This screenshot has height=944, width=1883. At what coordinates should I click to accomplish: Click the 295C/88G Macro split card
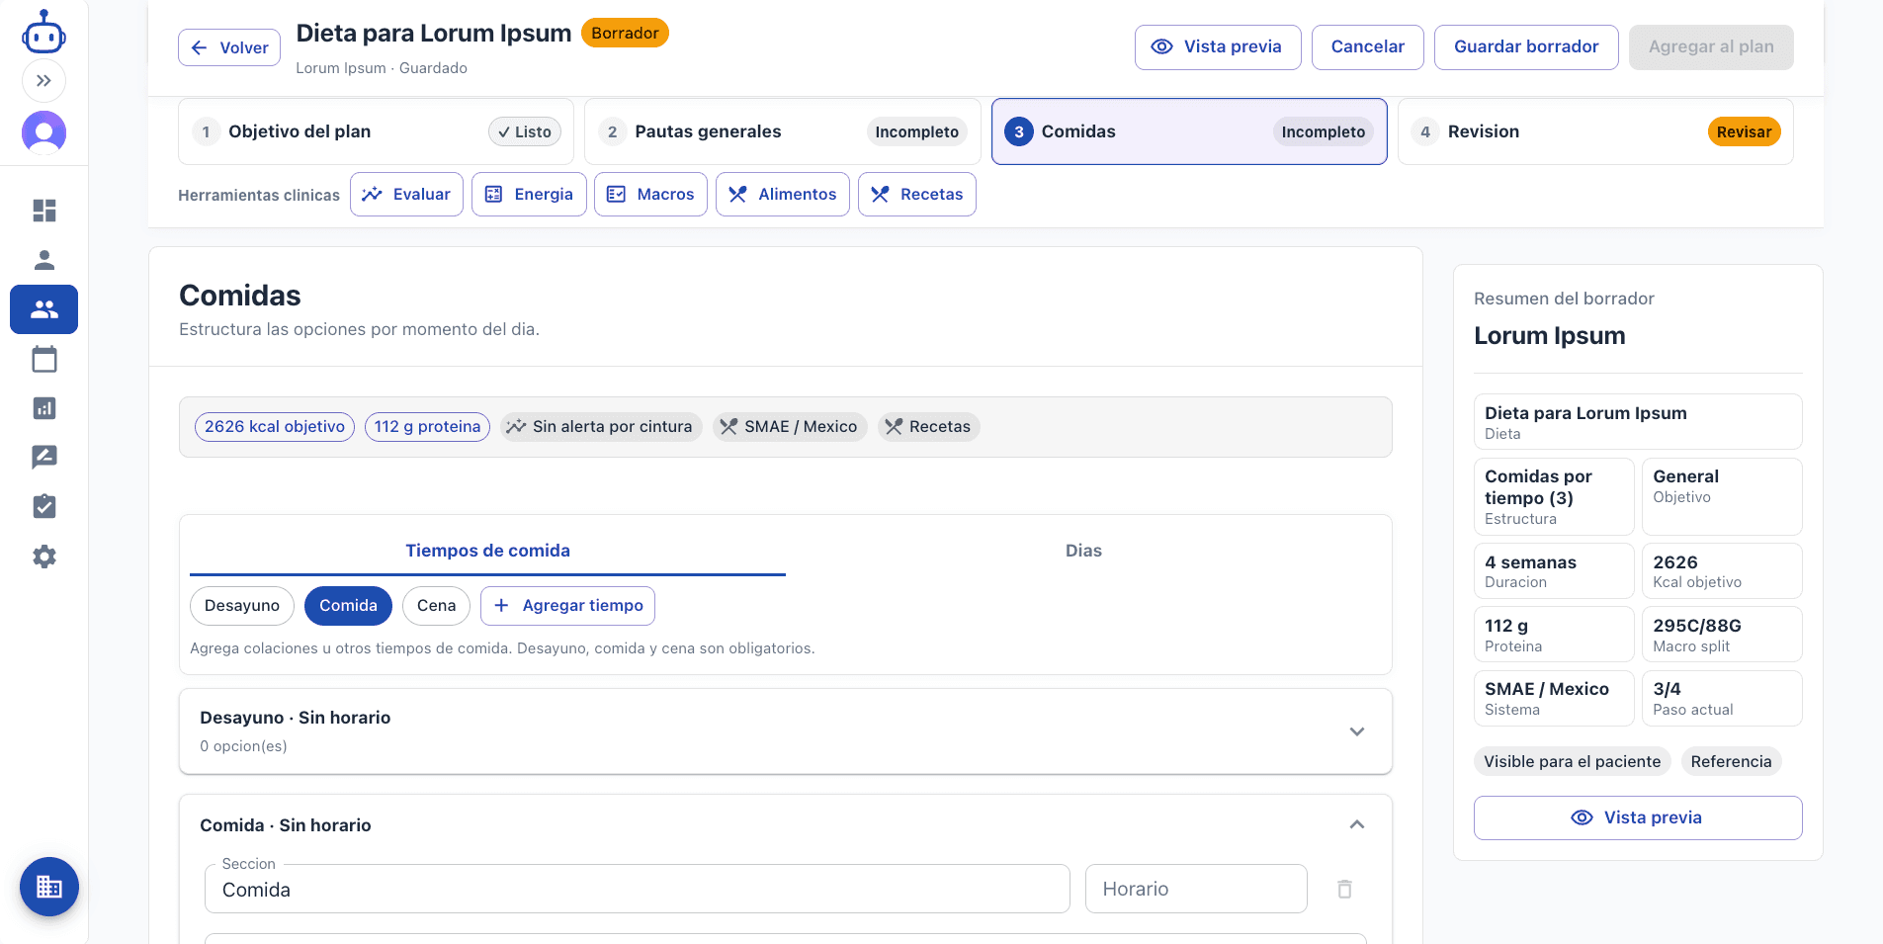pyautogui.click(x=1722, y=634)
